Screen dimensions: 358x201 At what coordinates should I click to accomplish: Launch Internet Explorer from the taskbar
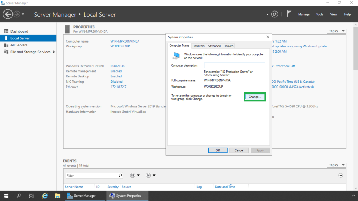44,196
